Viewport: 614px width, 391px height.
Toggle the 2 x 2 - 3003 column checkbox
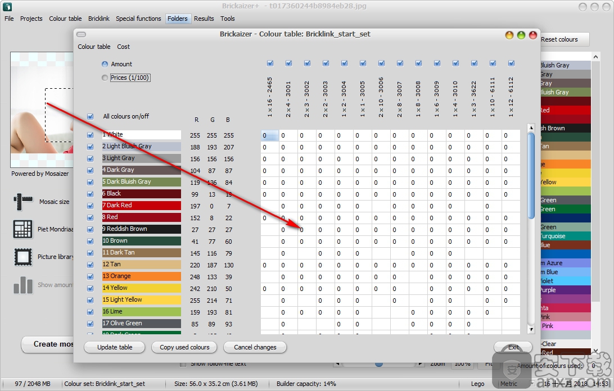(326, 63)
